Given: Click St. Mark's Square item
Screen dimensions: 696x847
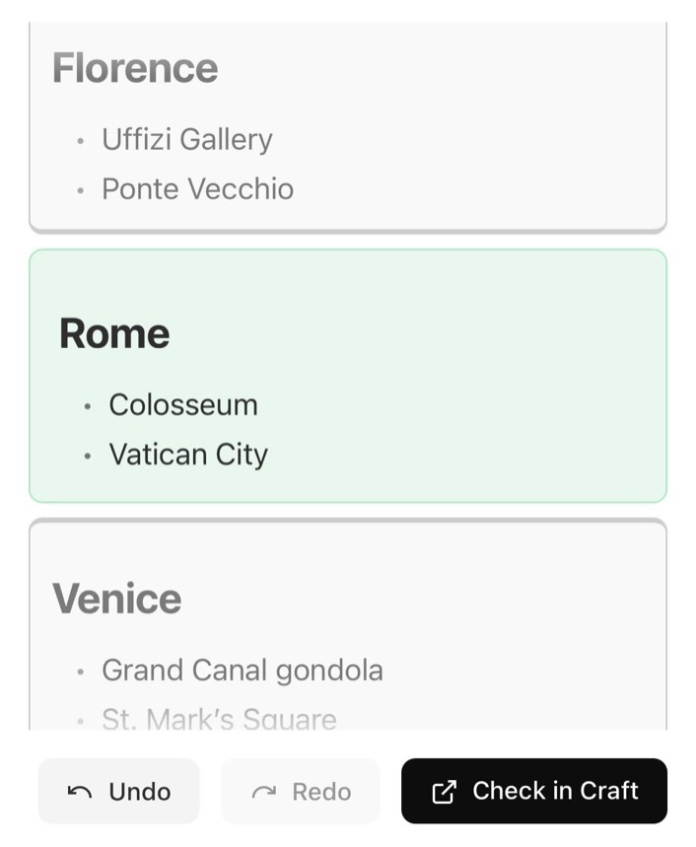Looking at the screenshot, I should coord(219,719).
